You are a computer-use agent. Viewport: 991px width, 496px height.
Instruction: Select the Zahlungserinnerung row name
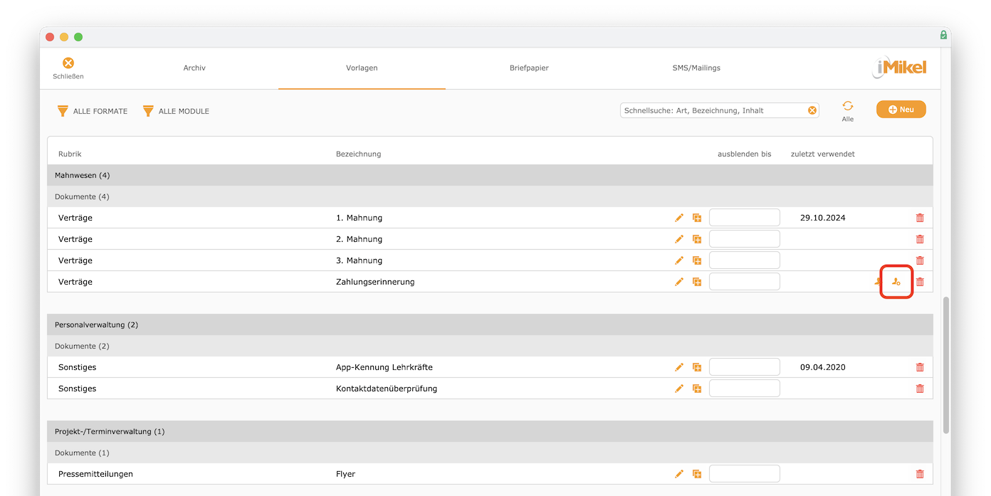point(375,282)
